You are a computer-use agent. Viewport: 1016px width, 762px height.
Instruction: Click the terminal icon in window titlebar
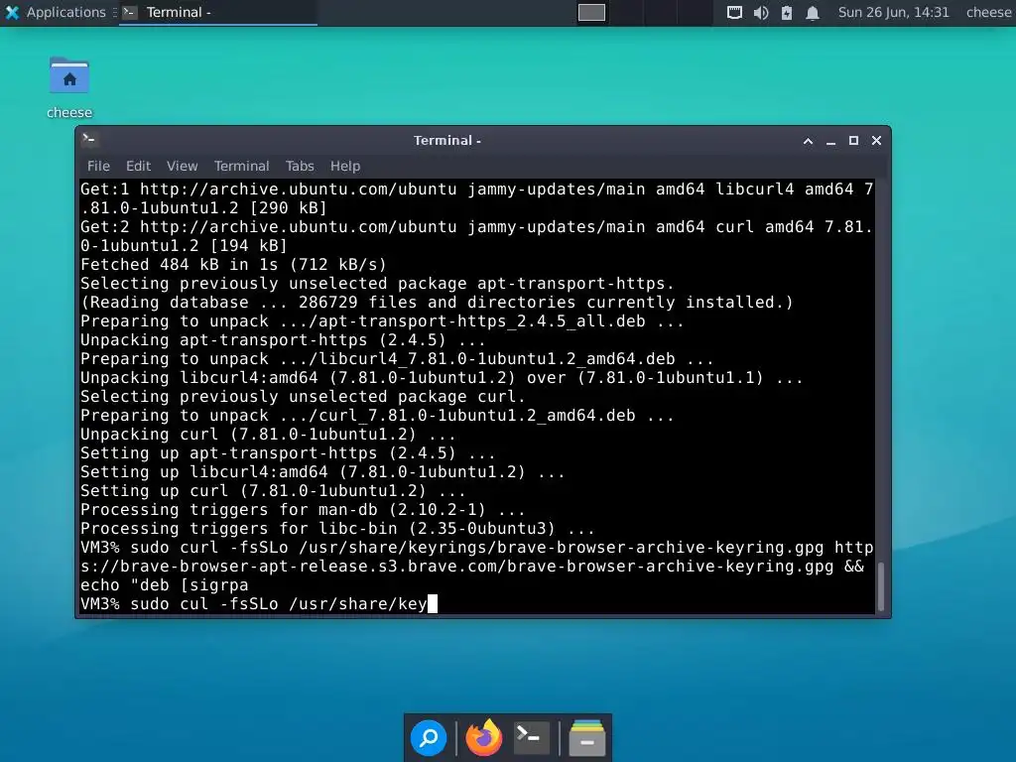tap(89, 139)
